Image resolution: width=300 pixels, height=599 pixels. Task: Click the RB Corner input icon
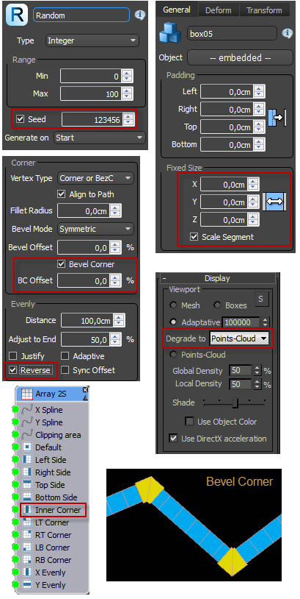27,560
